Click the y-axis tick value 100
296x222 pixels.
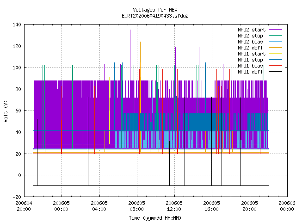click(x=17, y=68)
